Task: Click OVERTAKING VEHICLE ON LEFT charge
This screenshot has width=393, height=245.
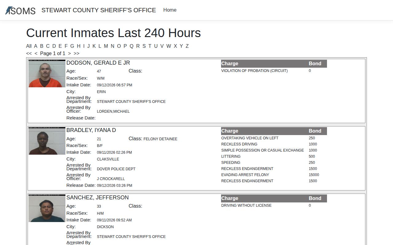Action: (x=250, y=138)
